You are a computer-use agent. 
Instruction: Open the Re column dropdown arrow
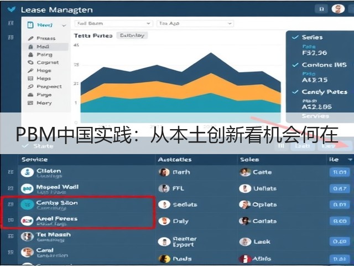click(x=350, y=160)
